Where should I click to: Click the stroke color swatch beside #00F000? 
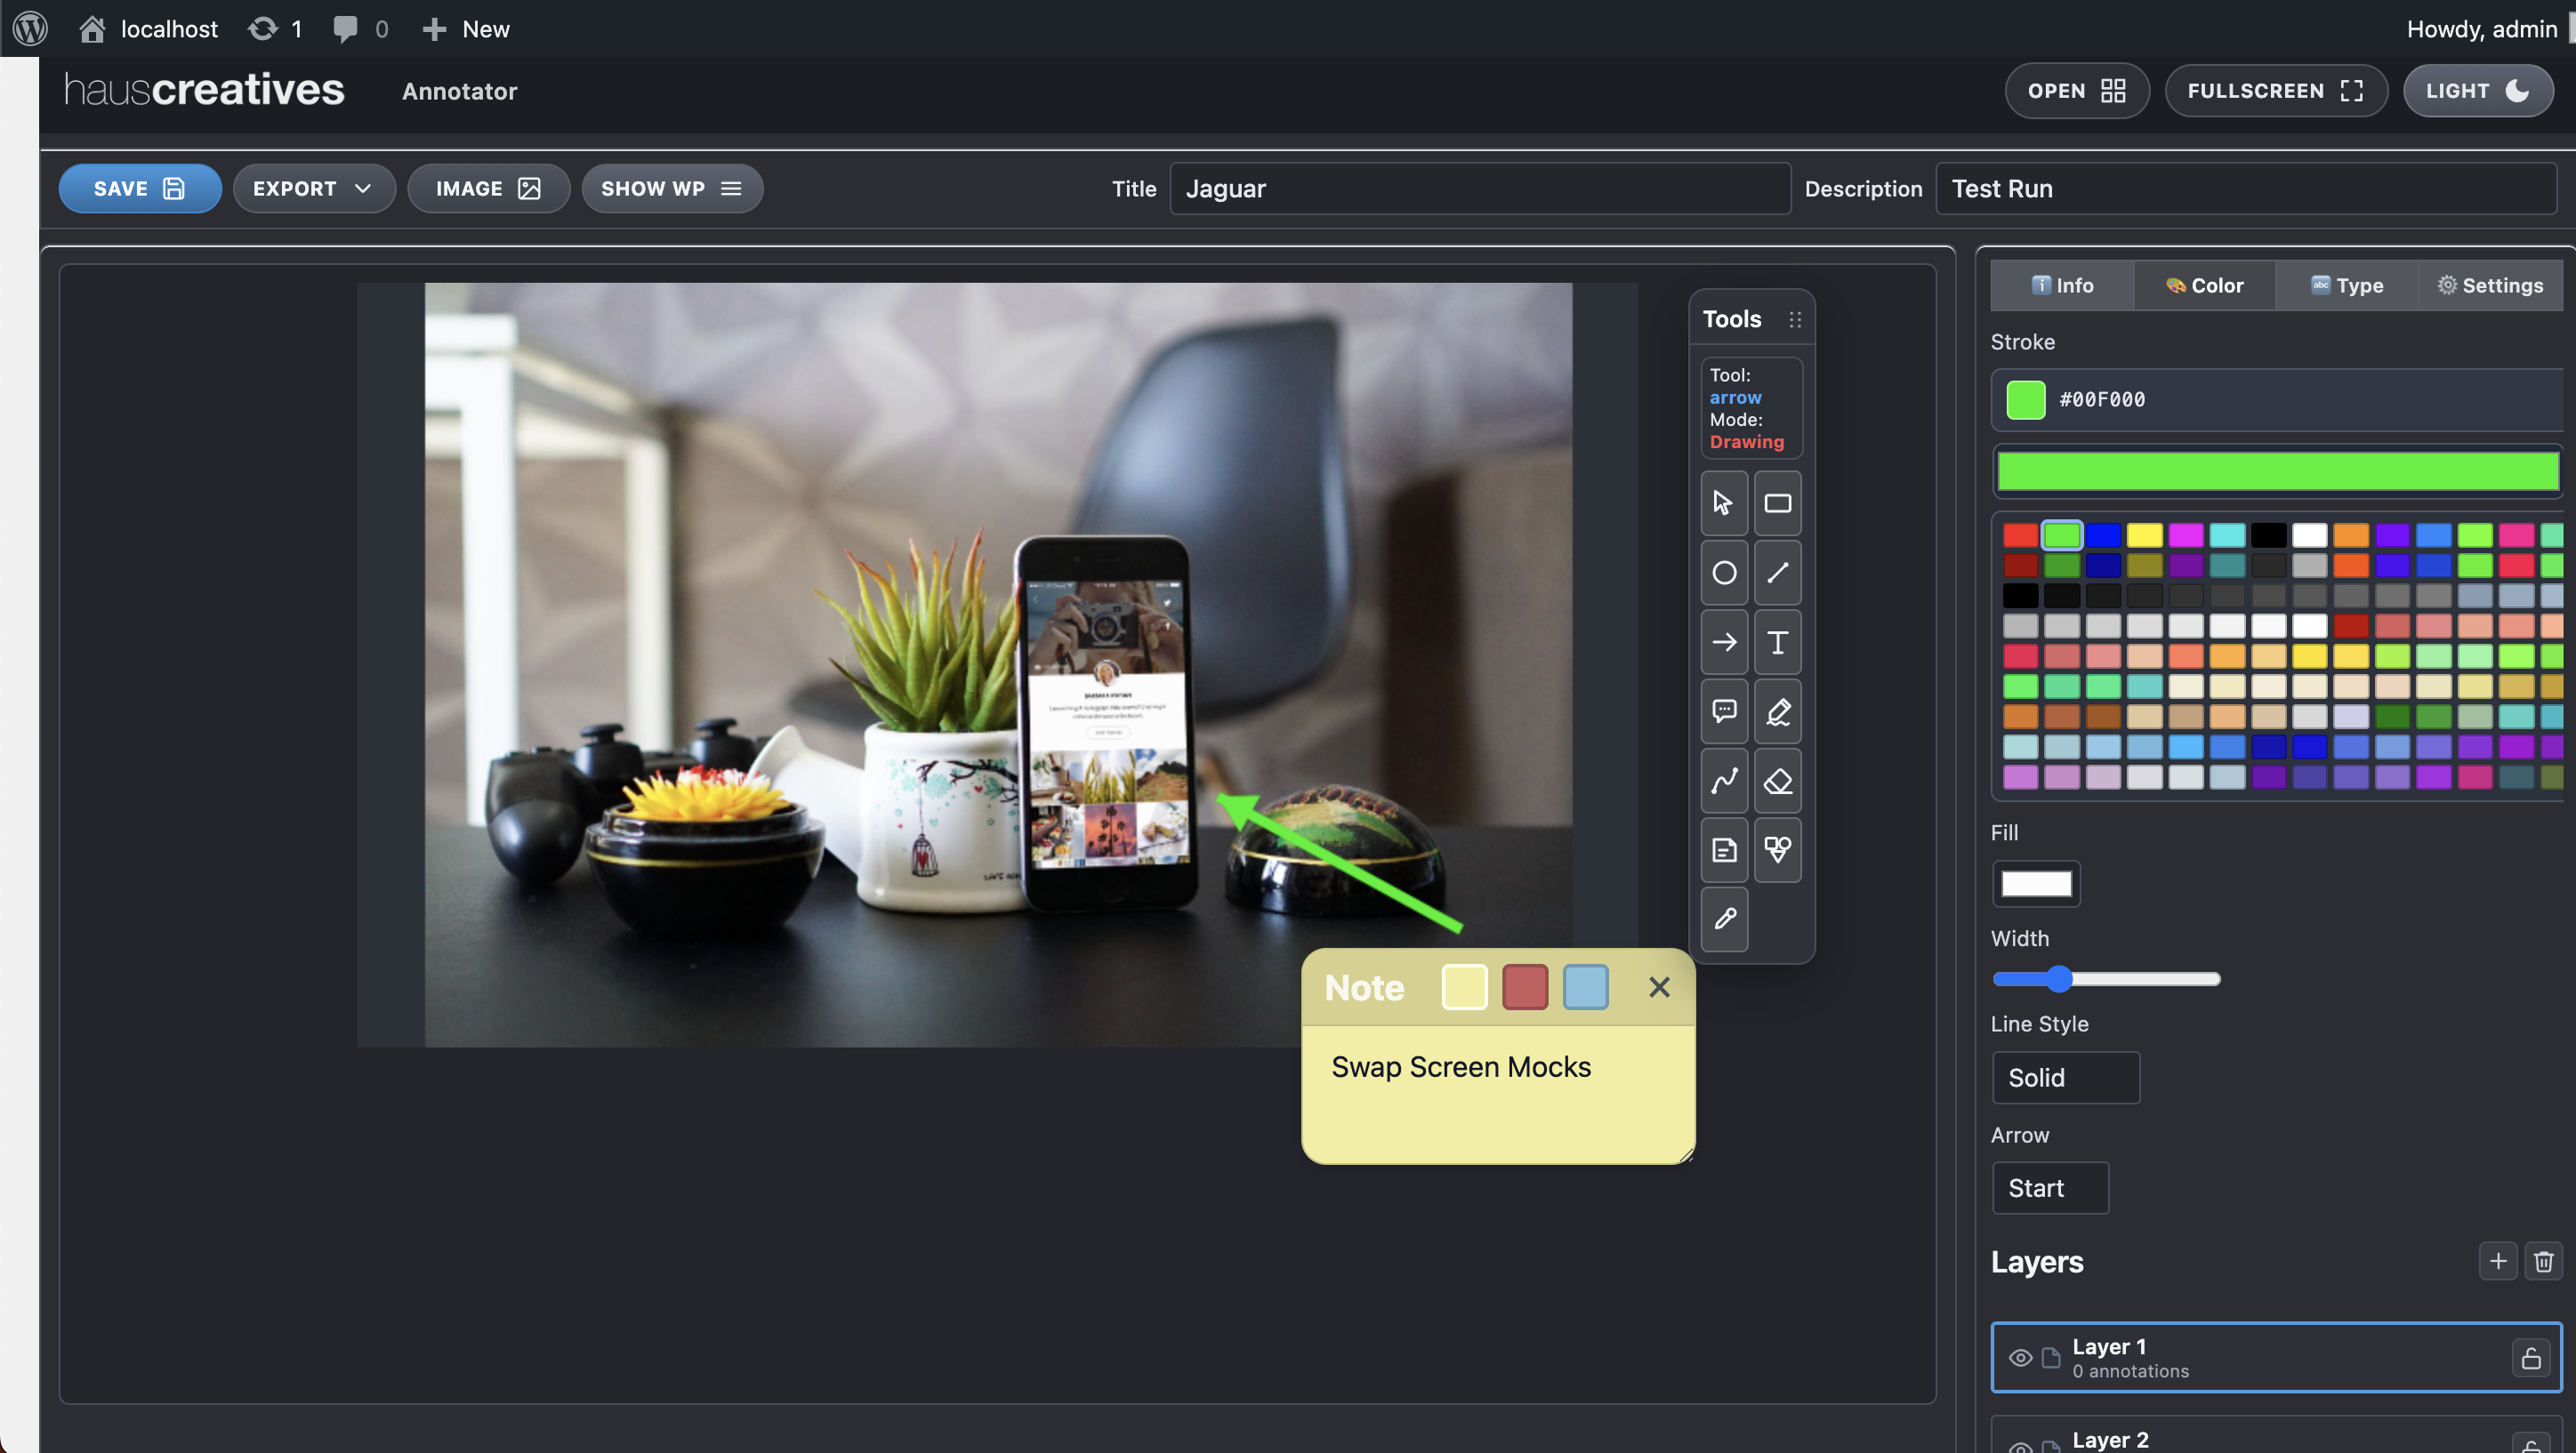(2025, 400)
